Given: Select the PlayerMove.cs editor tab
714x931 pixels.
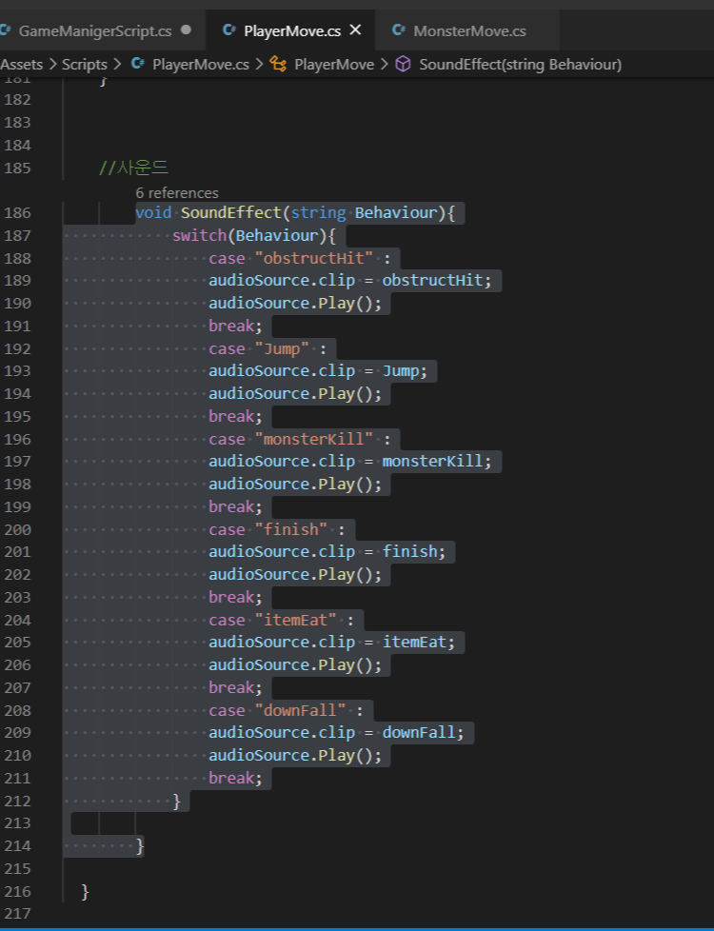Looking at the screenshot, I should (x=291, y=30).
